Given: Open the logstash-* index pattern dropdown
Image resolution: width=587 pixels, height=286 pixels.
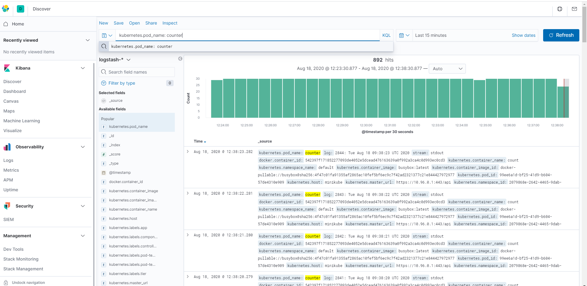Looking at the screenshot, I should (x=115, y=59).
